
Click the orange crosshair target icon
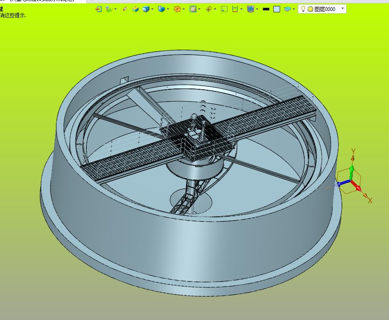[208, 9]
